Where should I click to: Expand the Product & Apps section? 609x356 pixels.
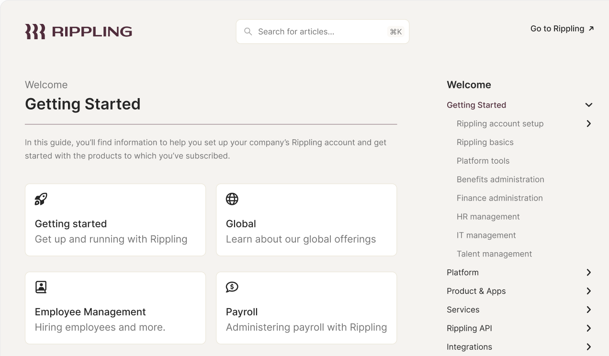click(x=589, y=291)
